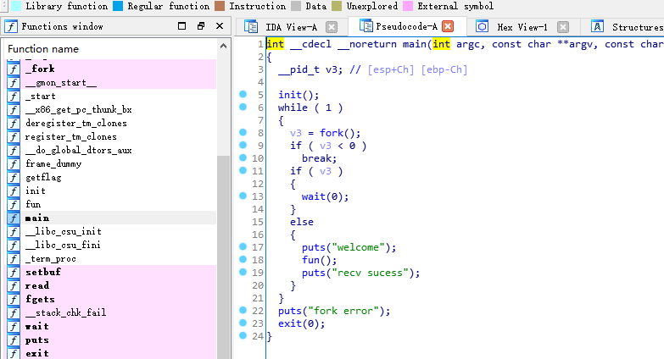Viewport: 664px width, 359px height.
Task: Select the wait external function
Action: 111,326
